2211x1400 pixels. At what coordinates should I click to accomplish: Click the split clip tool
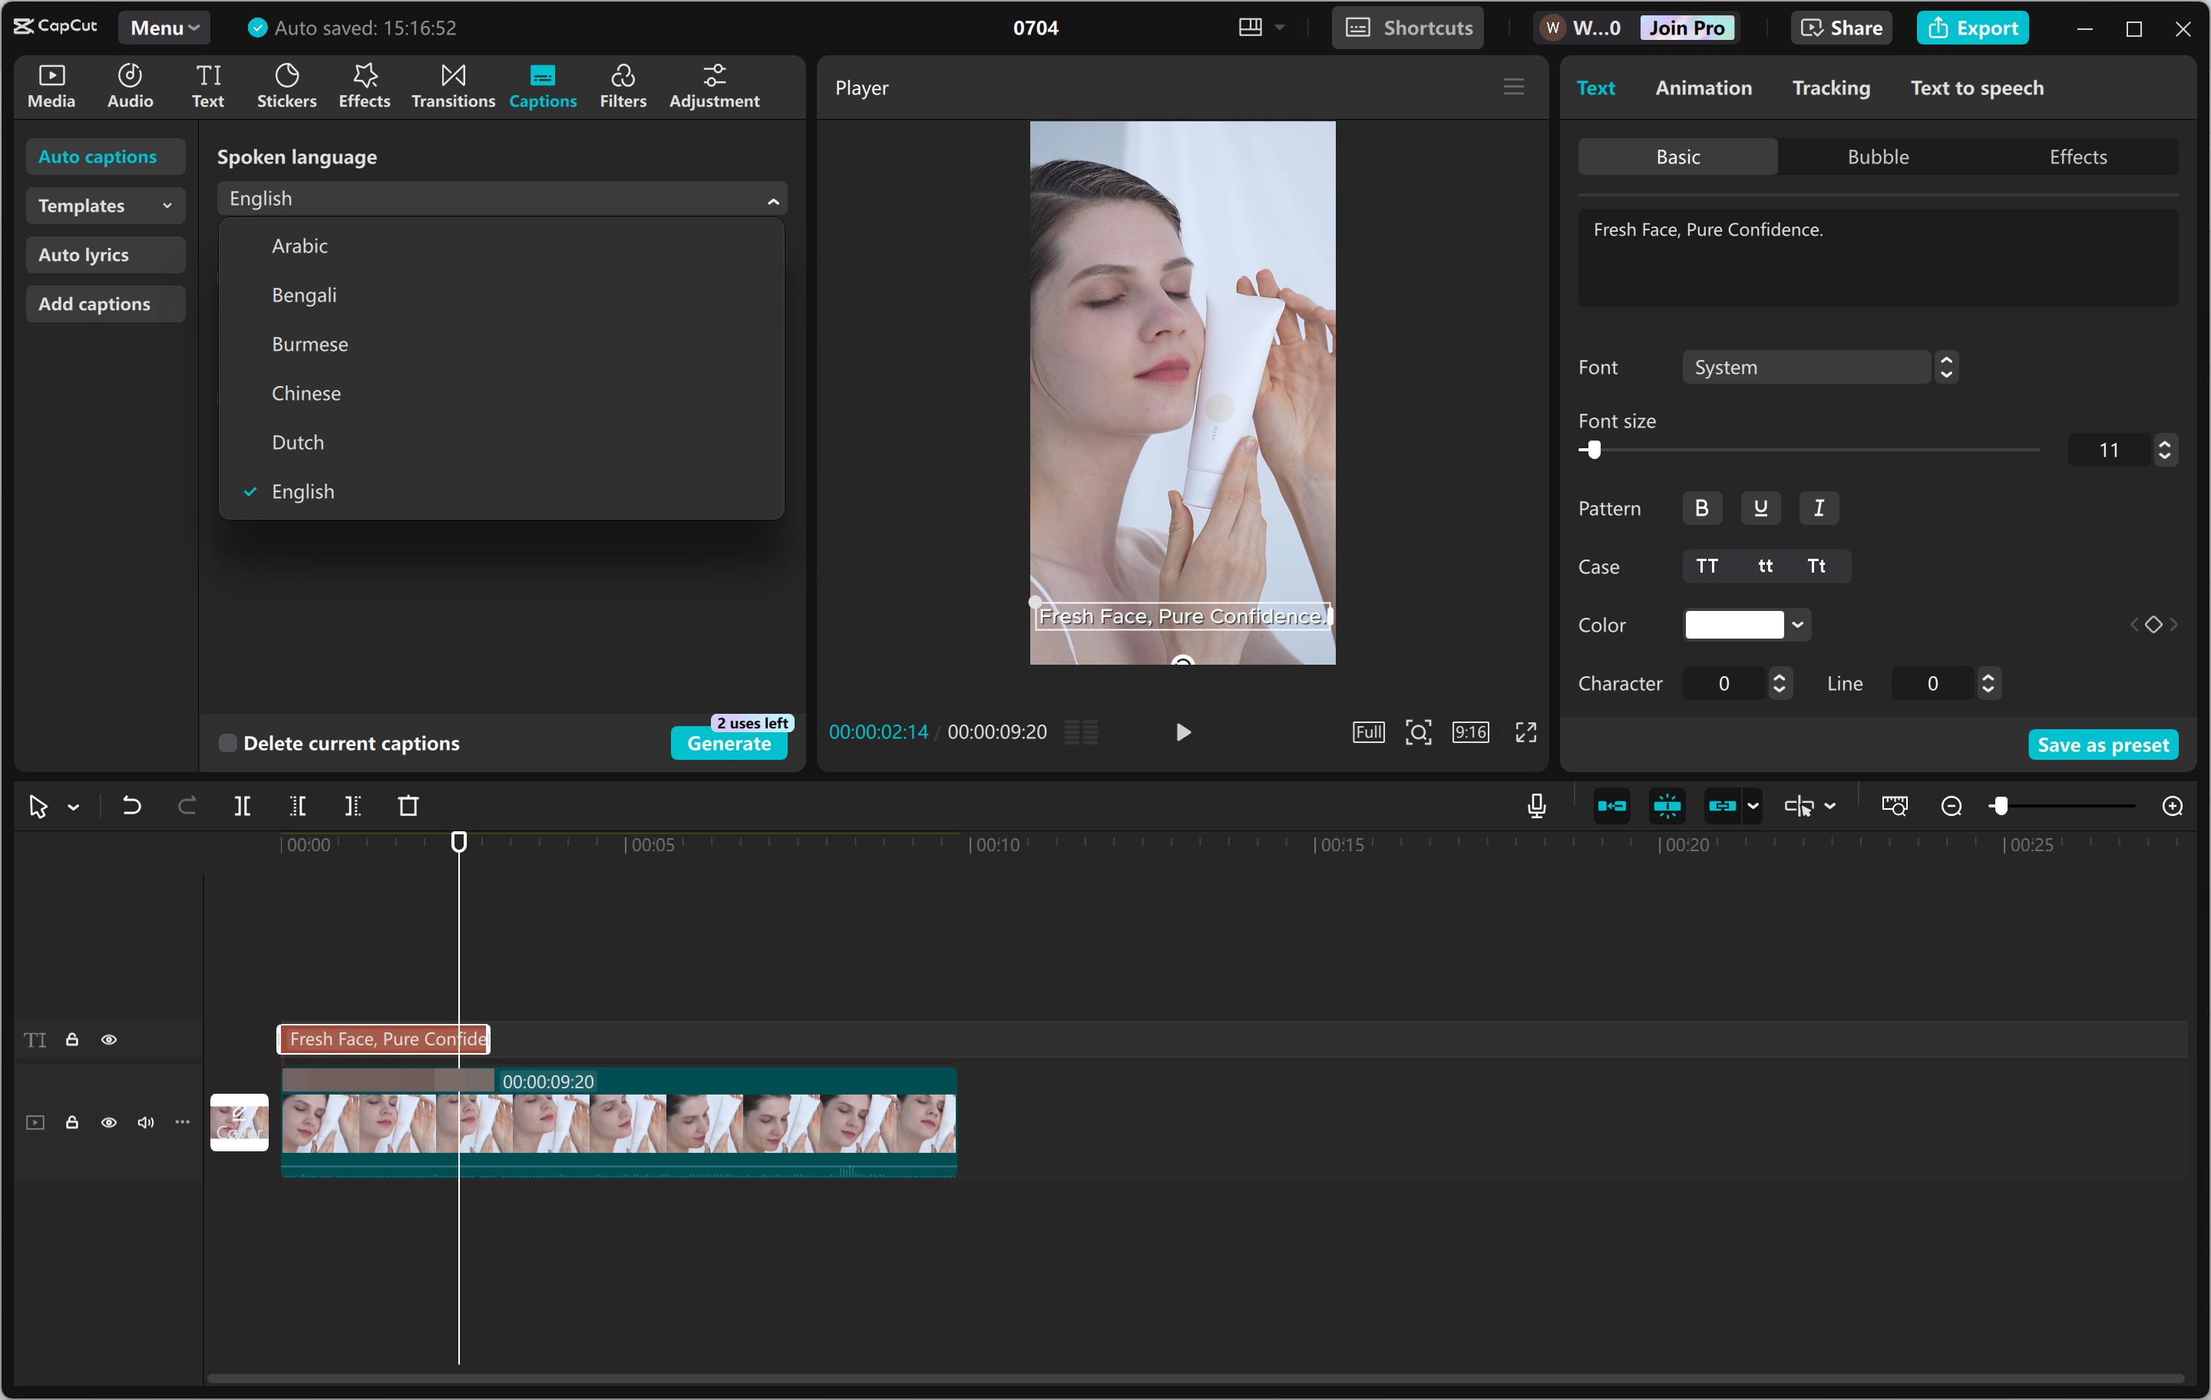(243, 806)
